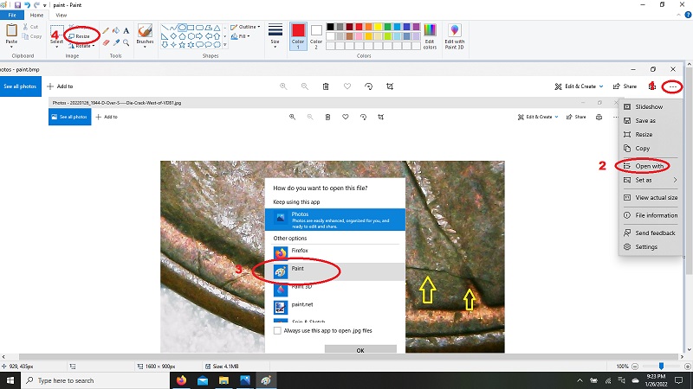Click the Paste clipboard icon

[x=11, y=30]
